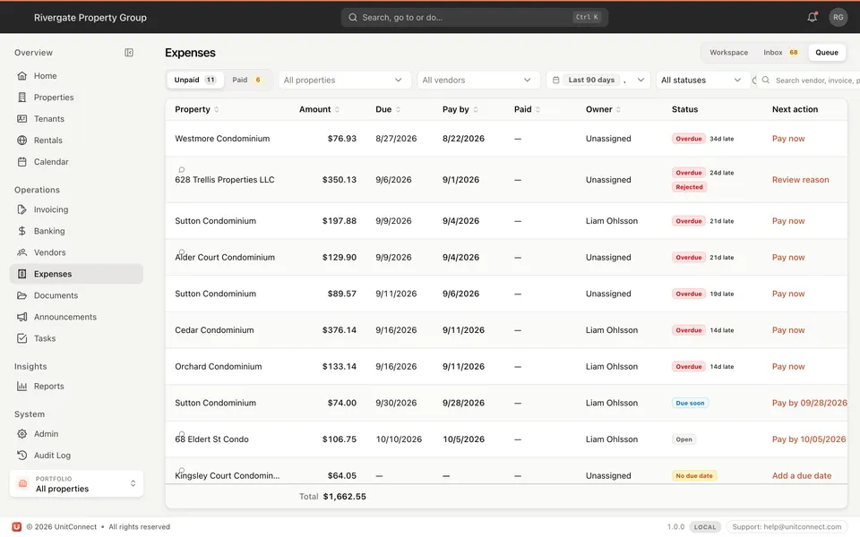Click the Admin gear icon
Viewport: 860px width, 537px height.
(x=21, y=433)
